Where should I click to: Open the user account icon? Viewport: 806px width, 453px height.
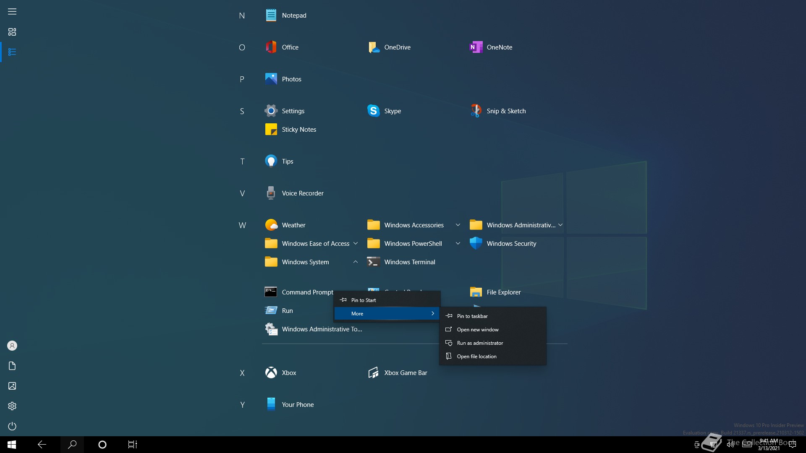click(12, 346)
